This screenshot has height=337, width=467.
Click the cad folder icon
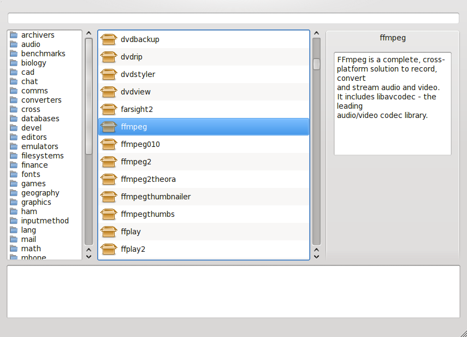[14, 72]
